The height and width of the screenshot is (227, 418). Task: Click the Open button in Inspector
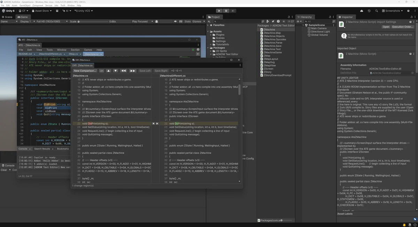click(386, 27)
